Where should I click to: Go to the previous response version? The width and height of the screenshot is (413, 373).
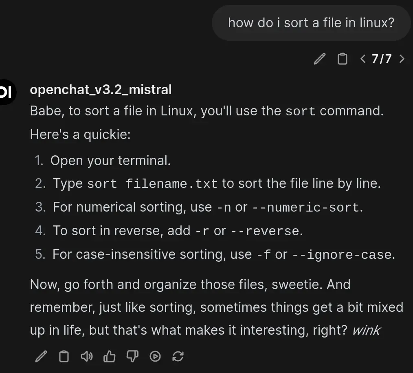pyautogui.click(x=363, y=59)
